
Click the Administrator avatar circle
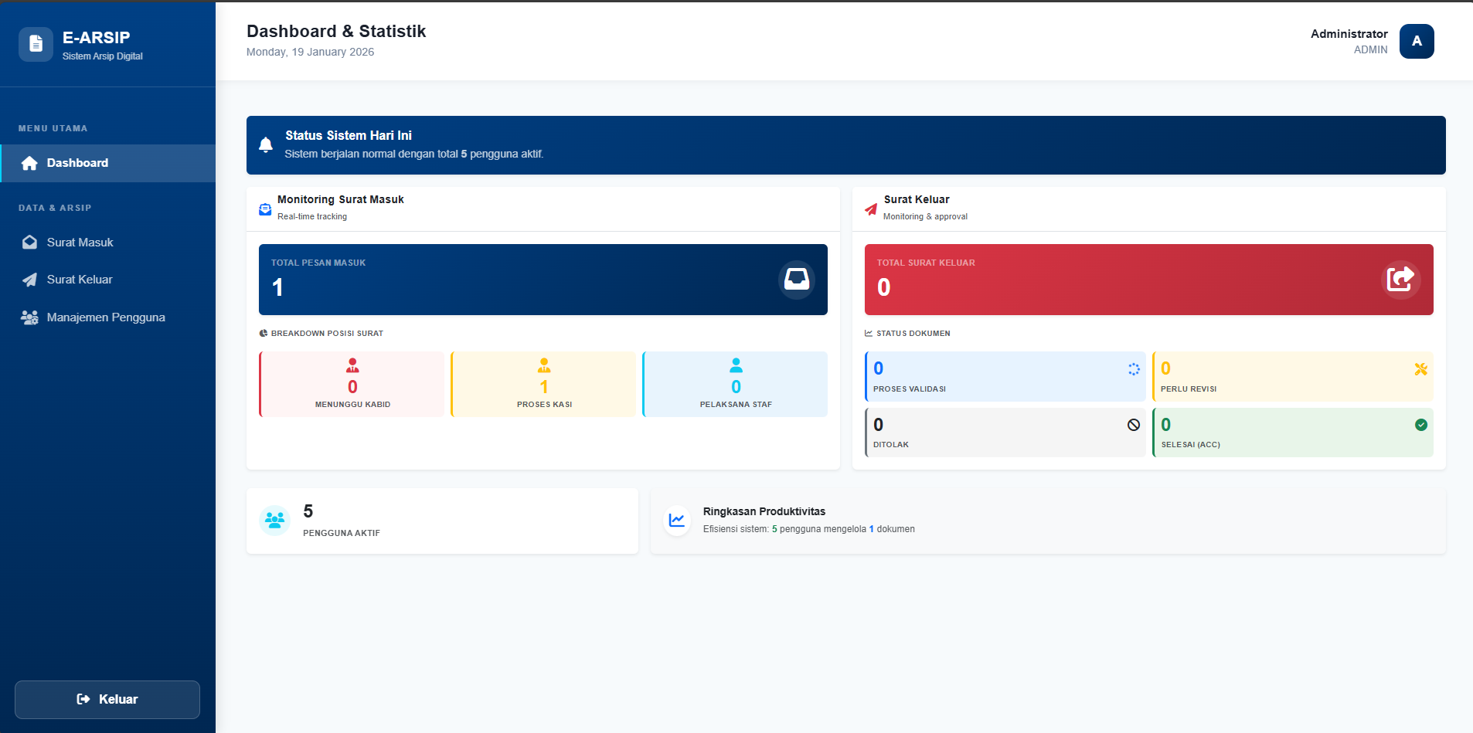coord(1417,41)
